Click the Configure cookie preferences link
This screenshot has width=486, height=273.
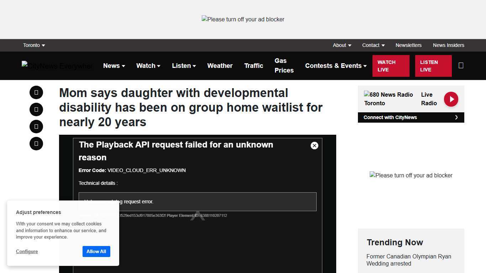(27, 251)
